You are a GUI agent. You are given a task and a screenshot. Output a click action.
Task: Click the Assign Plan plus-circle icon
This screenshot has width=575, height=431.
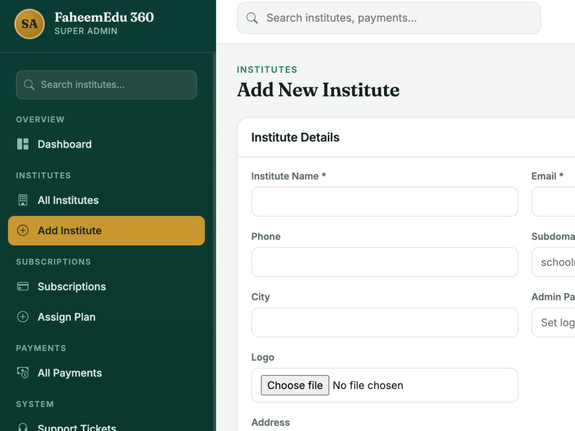click(x=23, y=317)
